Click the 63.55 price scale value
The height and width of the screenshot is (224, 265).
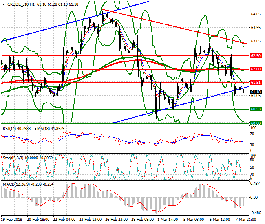[x=256, y=28]
